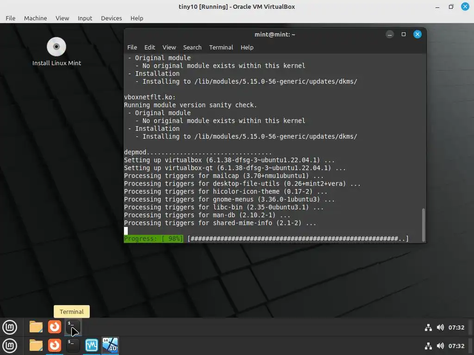Click the 'Running module version sanity check.' line
The height and width of the screenshot is (355, 474).
(190, 105)
